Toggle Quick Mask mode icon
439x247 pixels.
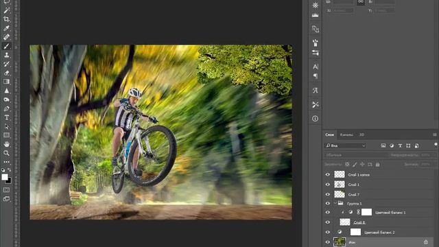point(6,190)
